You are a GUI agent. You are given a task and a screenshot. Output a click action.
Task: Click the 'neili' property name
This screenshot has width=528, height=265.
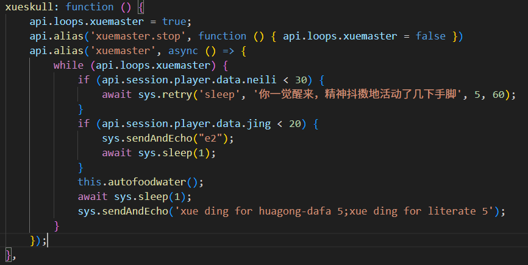click(262, 80)
